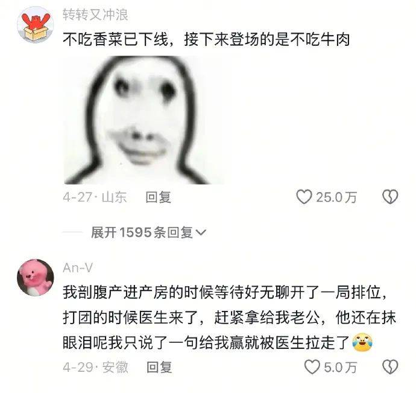Open An-V's pink bear avatar
The image size is (416, 393).
pyautogui.click(x=36, y=278)
